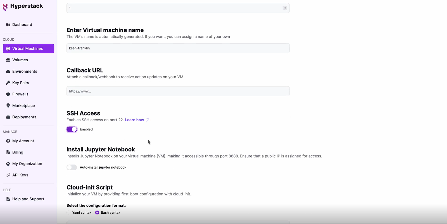
Task: Increment the VM count stepper
Action: pyautogui.click(x=284, y=7)
